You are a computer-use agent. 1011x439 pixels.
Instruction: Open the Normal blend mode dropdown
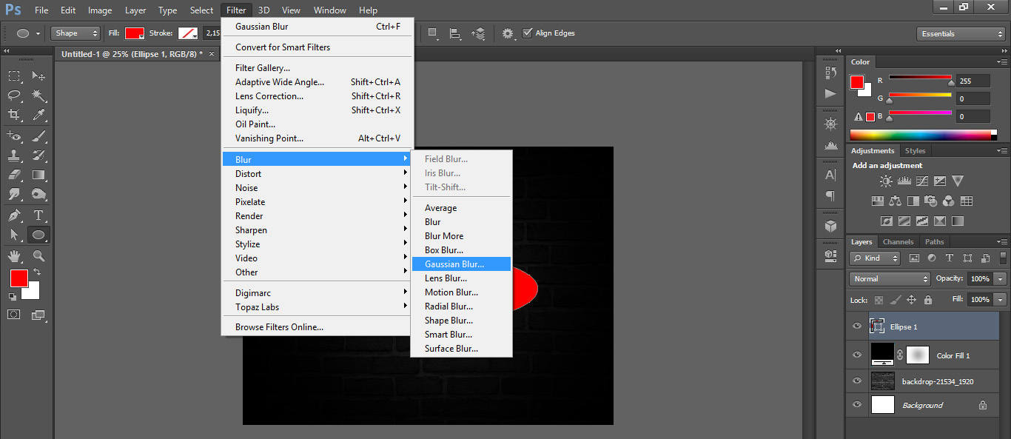(x=890, y=279)
